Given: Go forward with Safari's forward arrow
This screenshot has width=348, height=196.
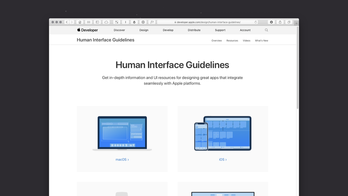Looking at the screenshot, I should pos(72,22).
